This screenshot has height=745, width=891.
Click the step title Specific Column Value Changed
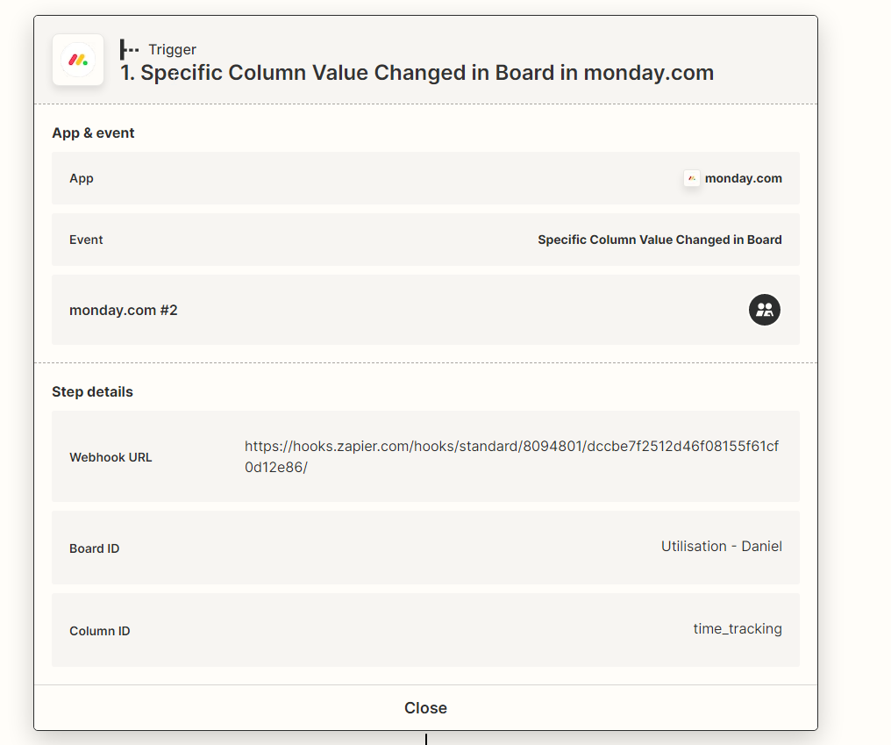point(417,73)
